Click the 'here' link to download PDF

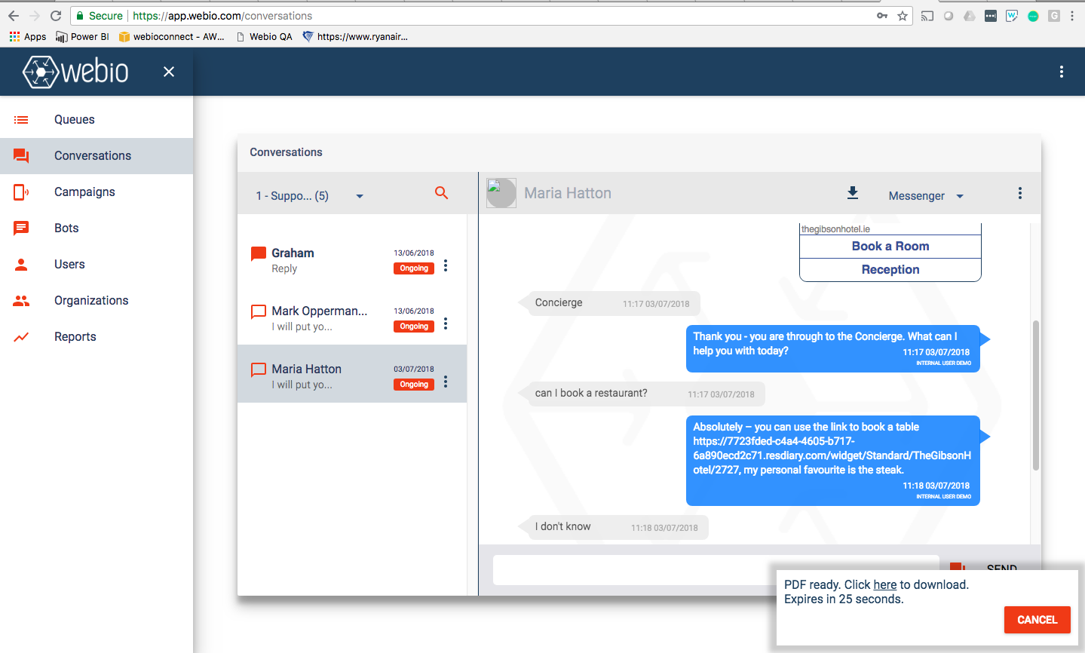(884, 584)
